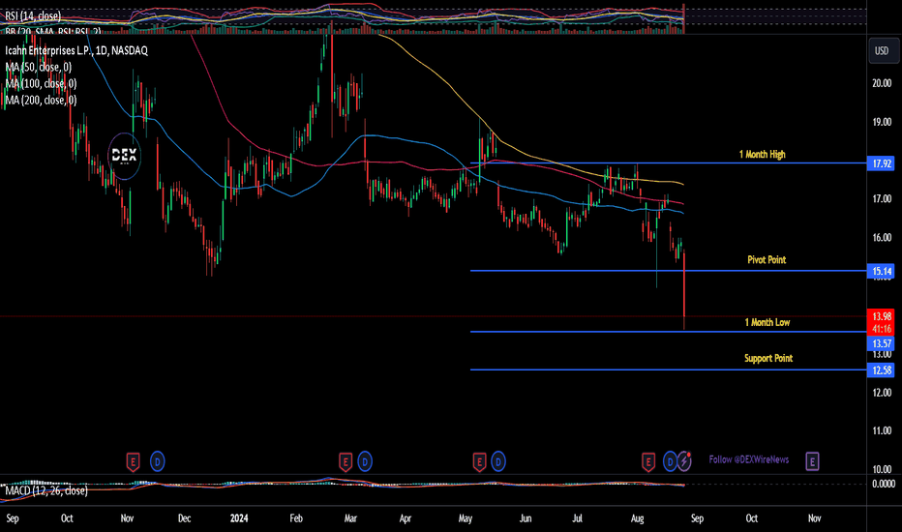The image size is (902, 532).
Task: Click the 13.57 price label on axis
Action: click(882, 344)
